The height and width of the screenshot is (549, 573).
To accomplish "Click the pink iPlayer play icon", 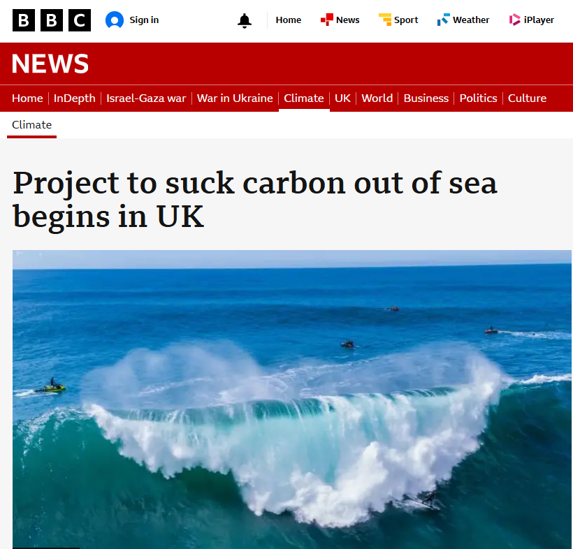I will tap(514, 20).
